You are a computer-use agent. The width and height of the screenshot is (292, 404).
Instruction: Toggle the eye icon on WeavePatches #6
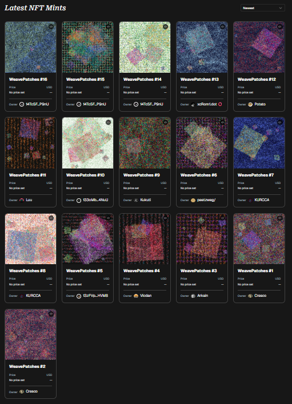[222, 123]
